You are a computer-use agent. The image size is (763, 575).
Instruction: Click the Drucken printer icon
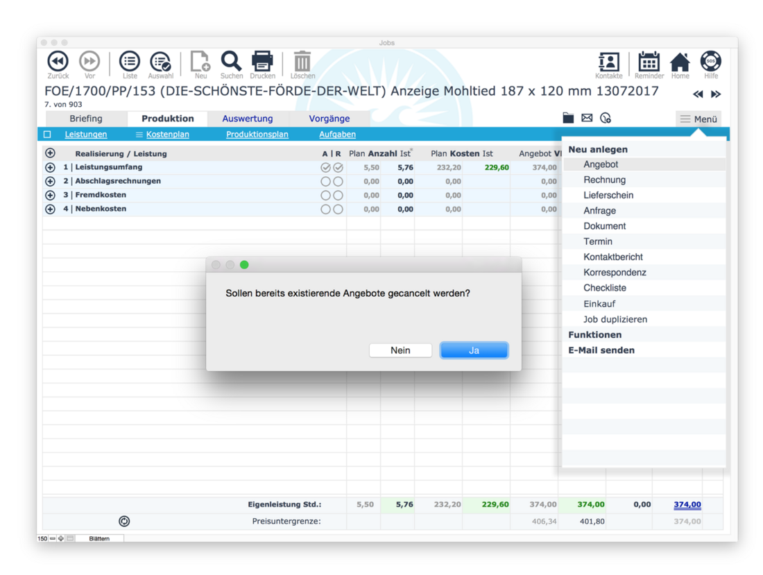pyautogui.click(x=262, y=62)
